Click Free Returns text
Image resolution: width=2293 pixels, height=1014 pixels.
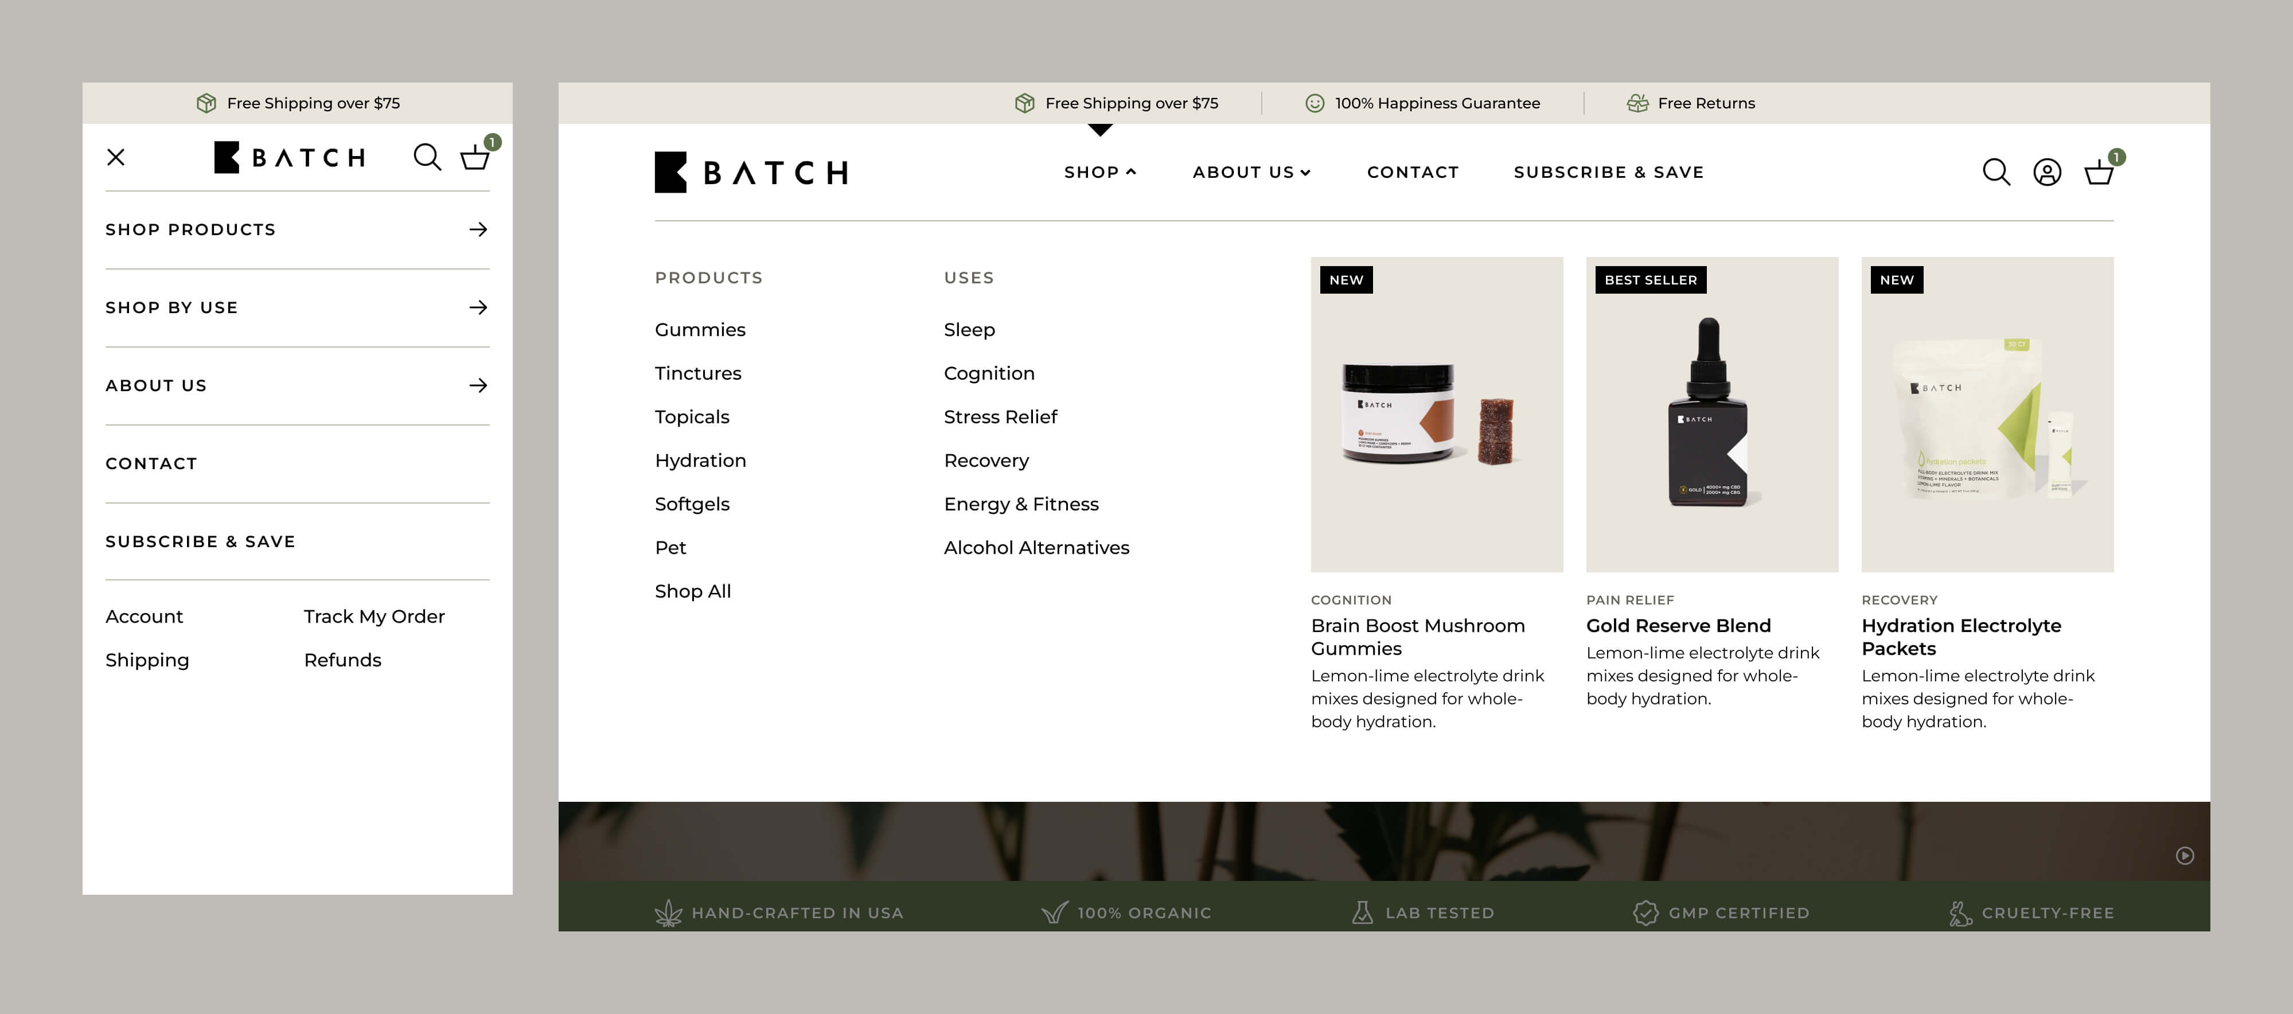pos(1706,103)
